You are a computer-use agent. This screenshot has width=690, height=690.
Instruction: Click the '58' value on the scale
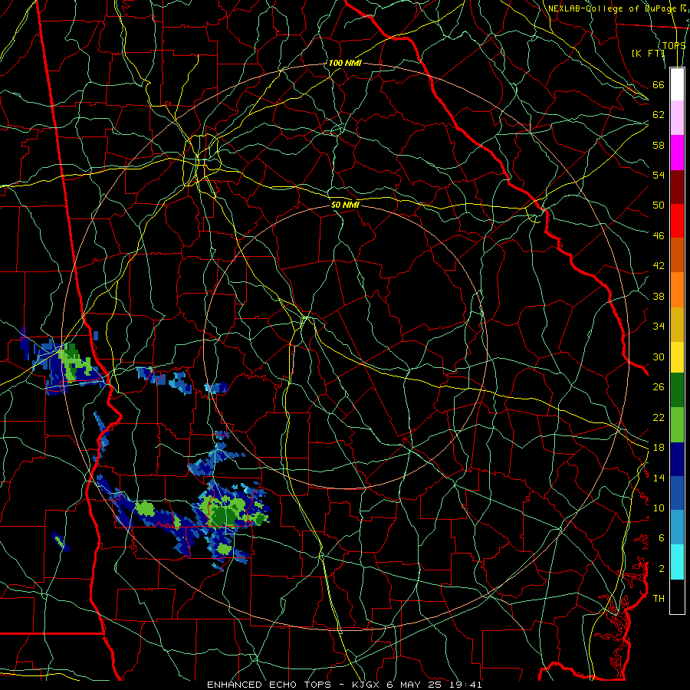[x=659, y=145]
